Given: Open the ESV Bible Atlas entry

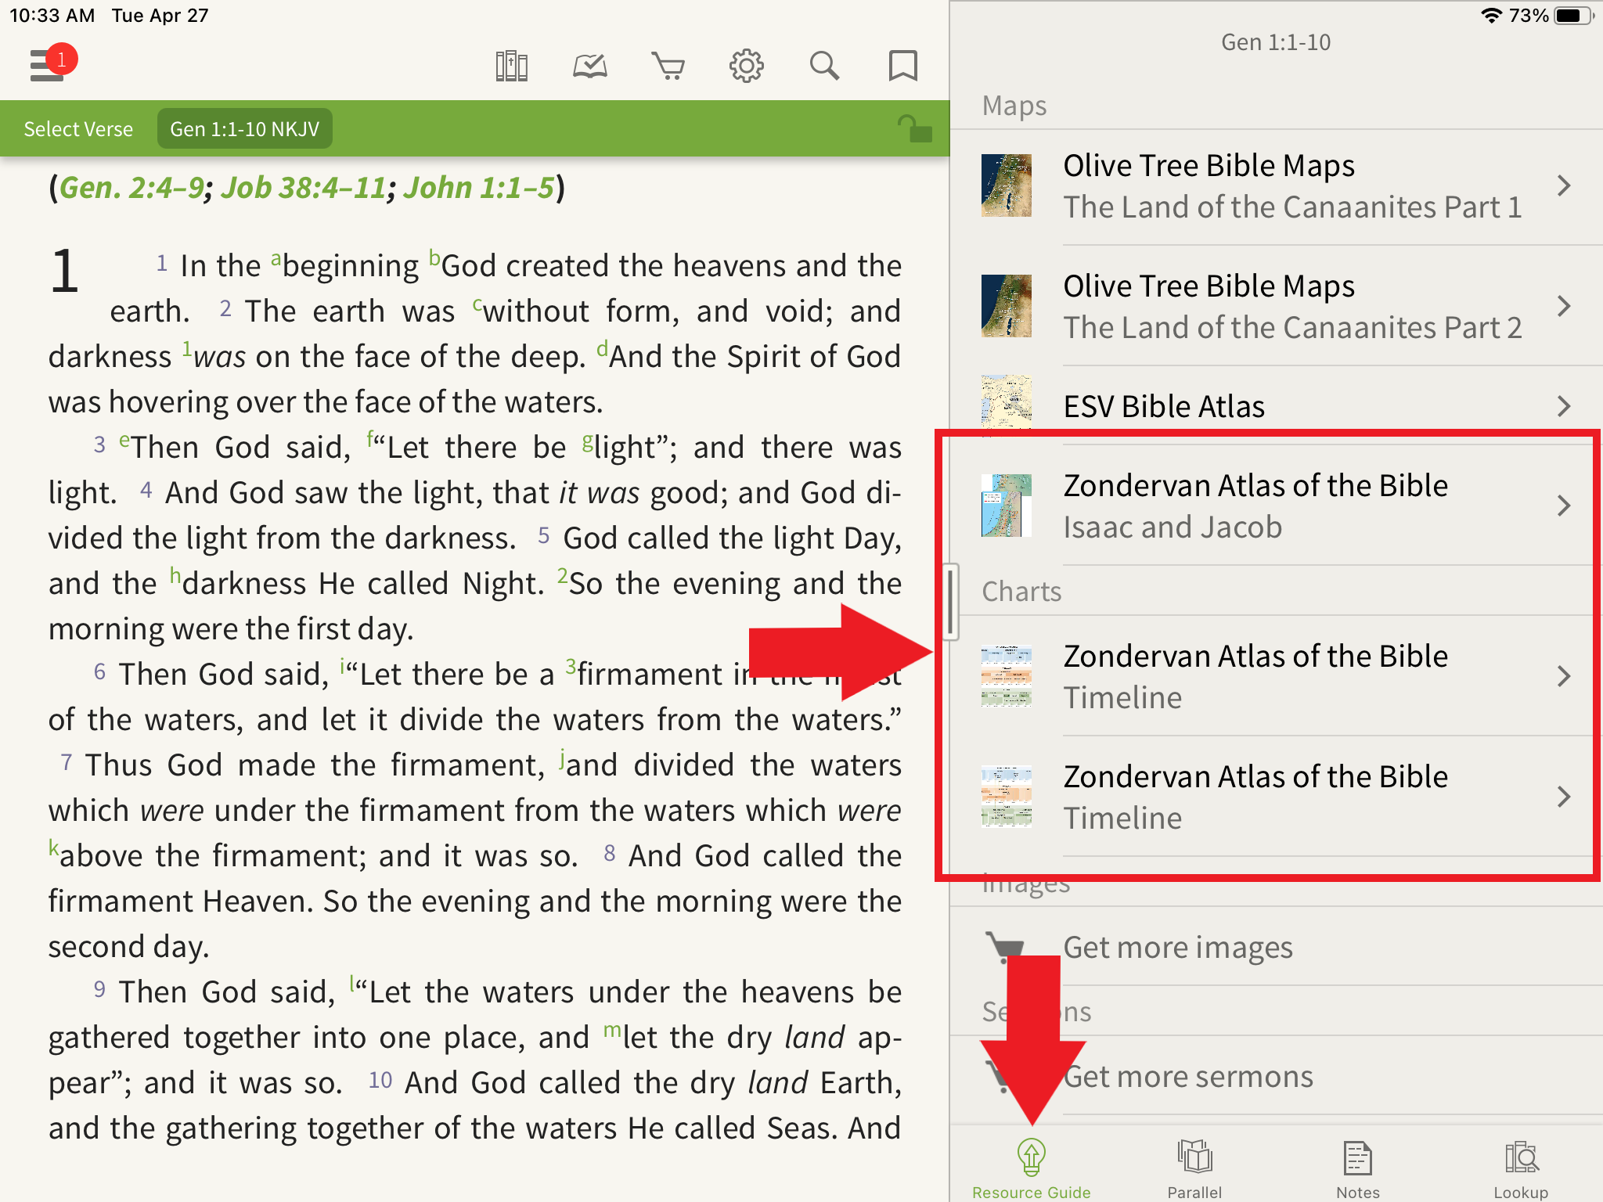Looking at the screenshot, I should [x=1277, y=406].
